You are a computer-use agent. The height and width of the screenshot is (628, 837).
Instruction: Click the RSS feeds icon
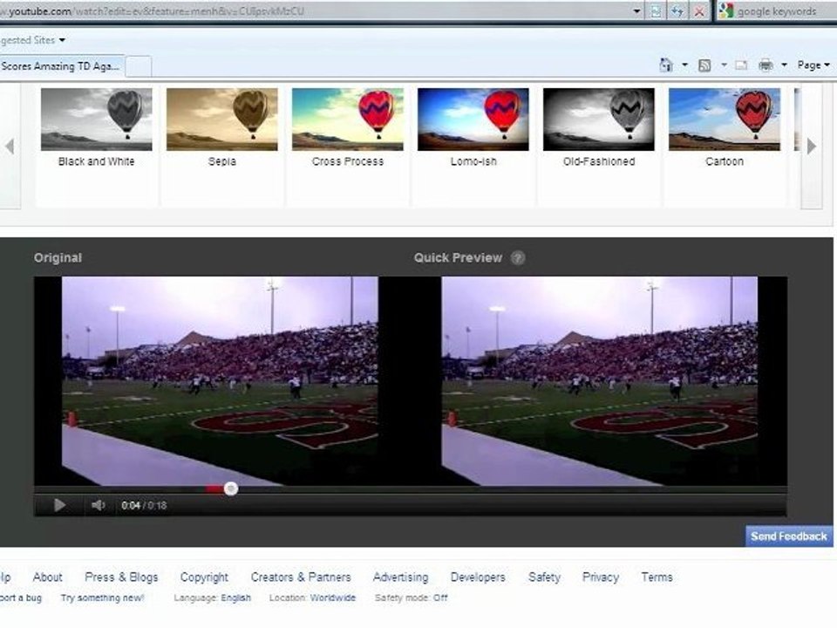click(x=704, y=65)
